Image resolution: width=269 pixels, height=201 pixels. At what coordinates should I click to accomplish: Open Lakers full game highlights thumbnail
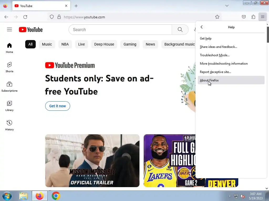click(x=169, y=161)
